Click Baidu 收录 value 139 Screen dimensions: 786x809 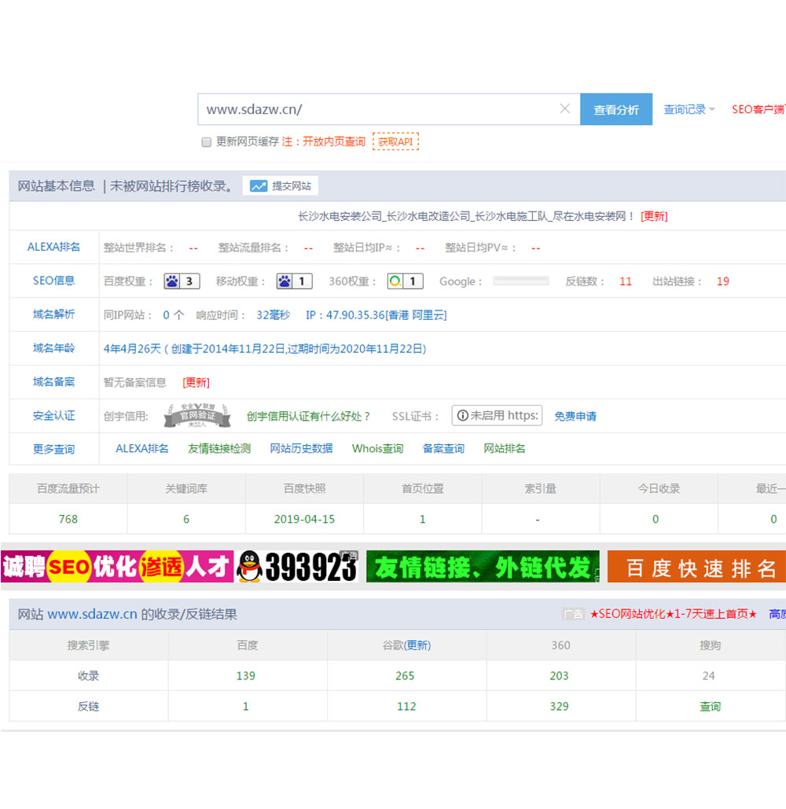click(x=245, y=676)
